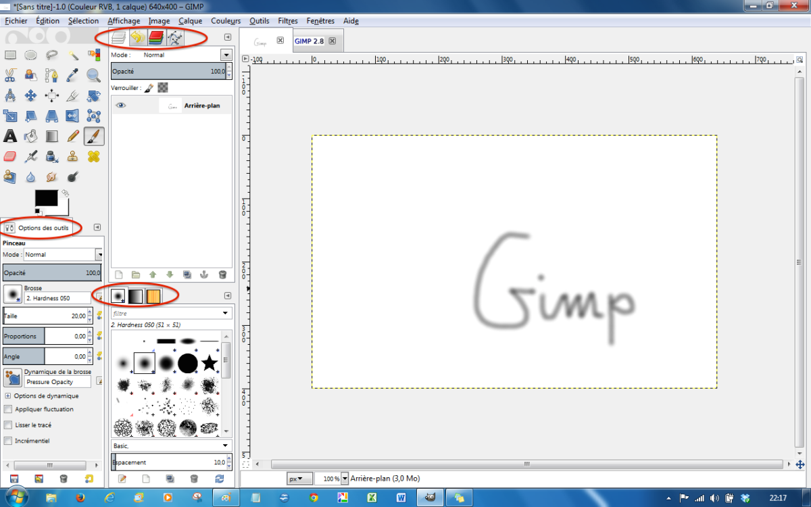The image size is (811, 507).
Task: Anchor the floating layer icon
Action: [x=205, y=274]
